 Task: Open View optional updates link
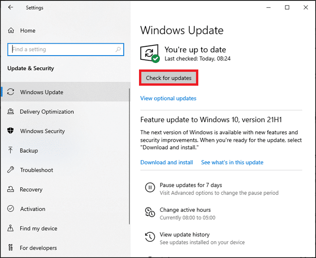pos(168,98)
